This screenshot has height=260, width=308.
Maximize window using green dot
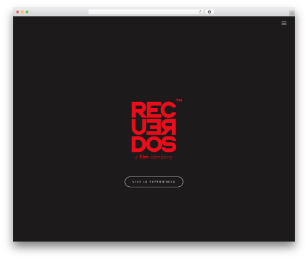point(27,12)
